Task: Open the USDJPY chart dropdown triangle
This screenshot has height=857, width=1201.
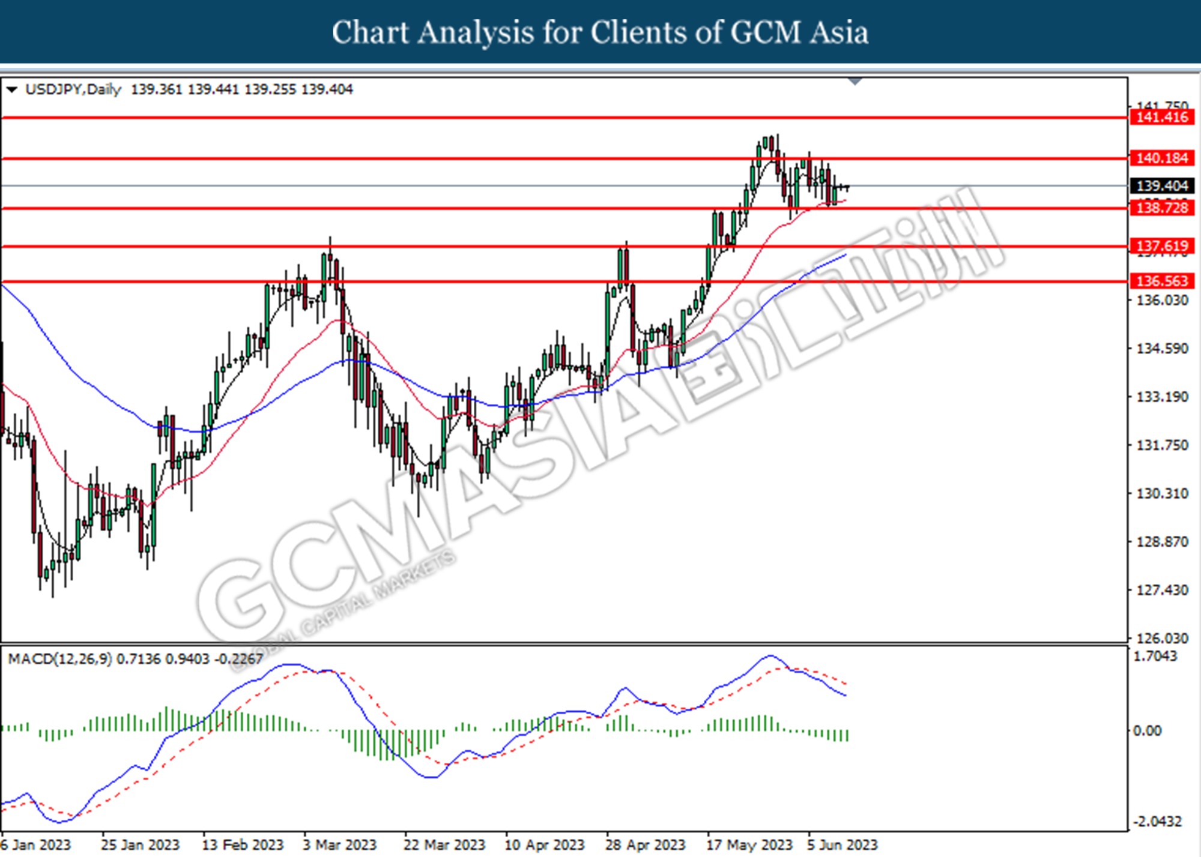Action: click(12, 90)
